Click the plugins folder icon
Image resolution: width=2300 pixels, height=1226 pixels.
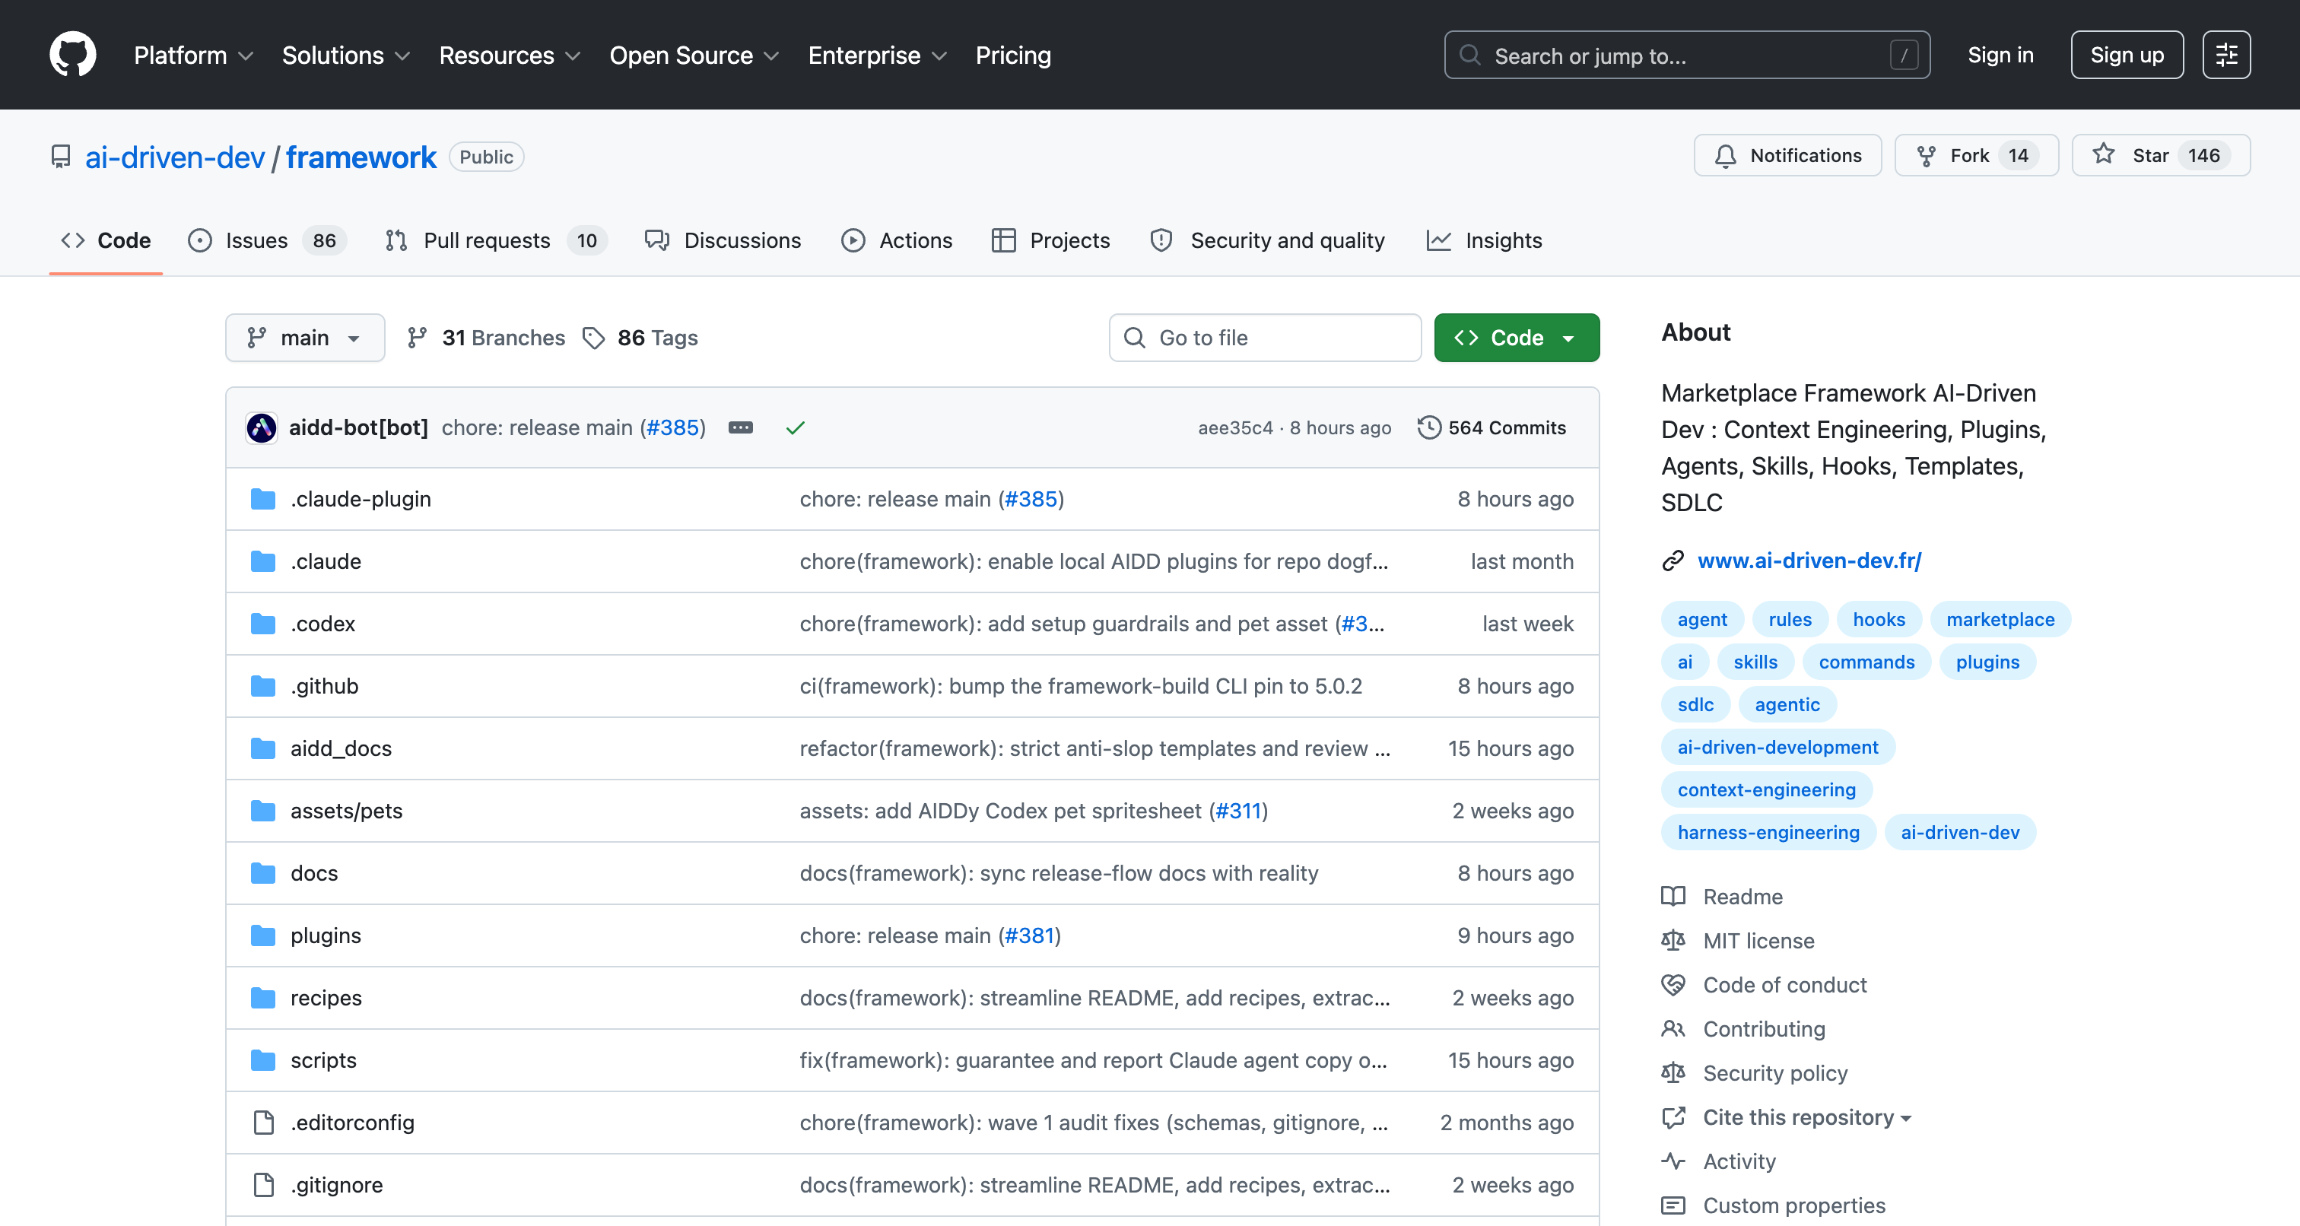click(262, 935)
